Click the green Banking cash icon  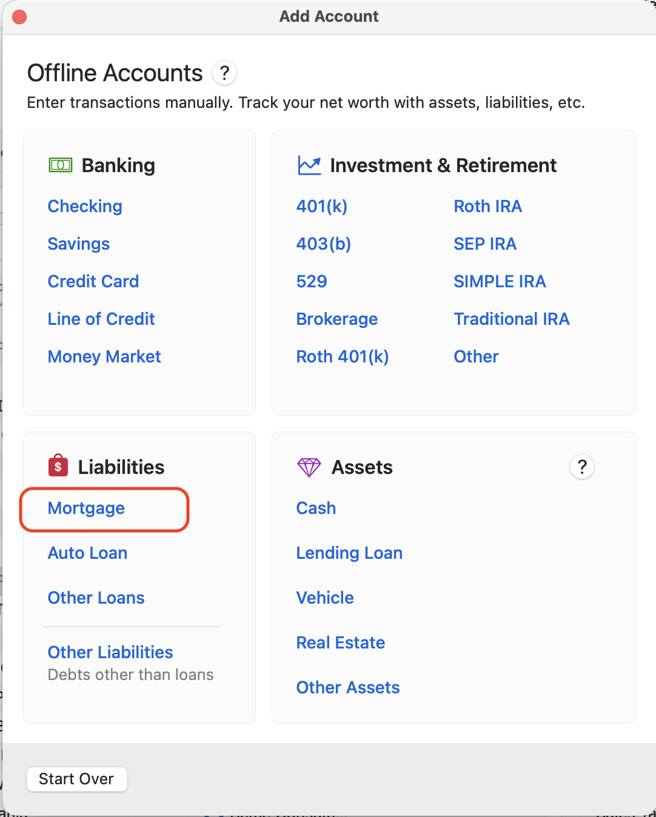click(61, 165)
